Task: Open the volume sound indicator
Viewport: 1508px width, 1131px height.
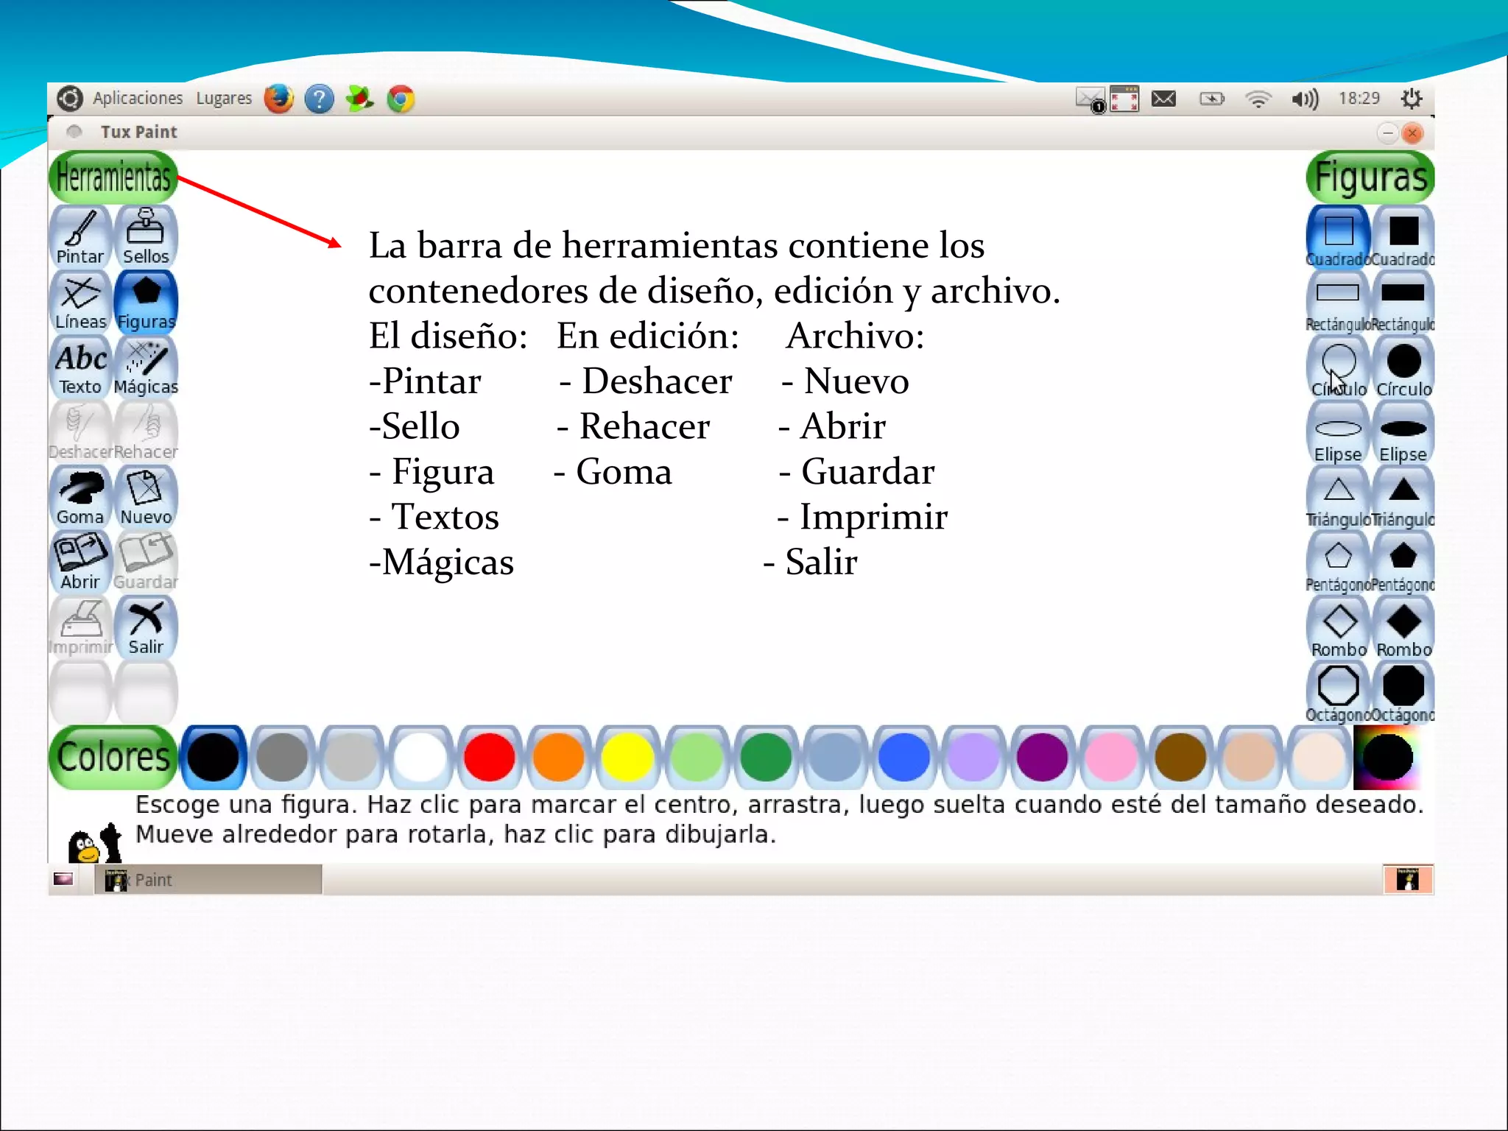Action: pos(1305,99)
